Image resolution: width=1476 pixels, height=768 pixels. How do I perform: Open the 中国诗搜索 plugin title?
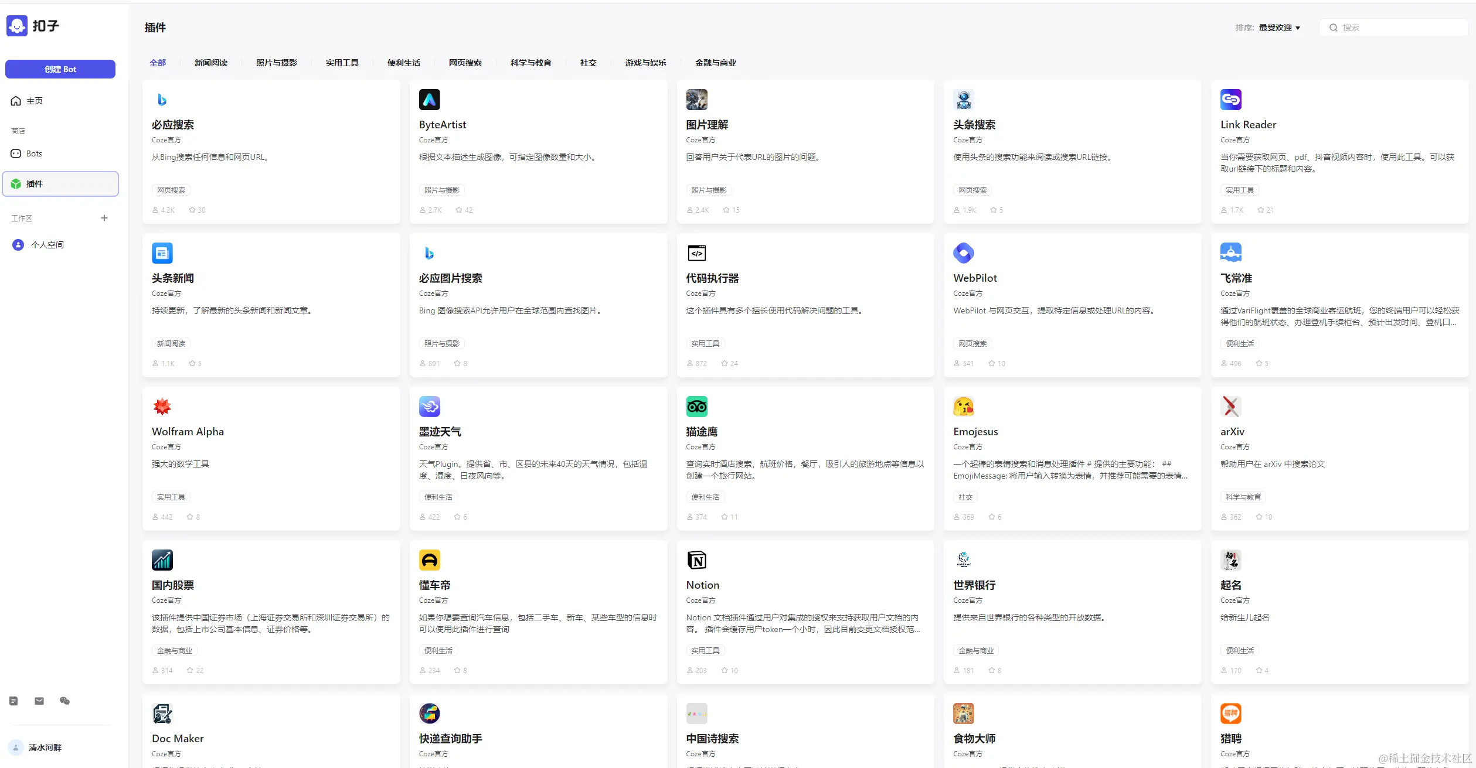pyautogui.click(x=712, y=739)
